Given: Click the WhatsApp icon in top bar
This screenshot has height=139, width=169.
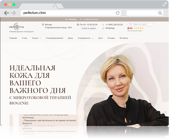Looking at the screenshot, I should [x=66, y=19].
